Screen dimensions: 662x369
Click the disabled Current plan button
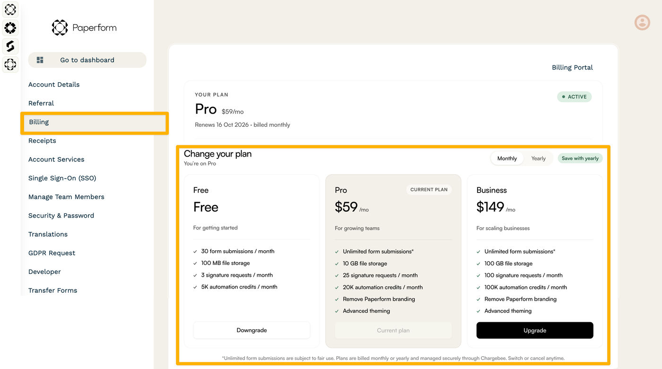393,330
